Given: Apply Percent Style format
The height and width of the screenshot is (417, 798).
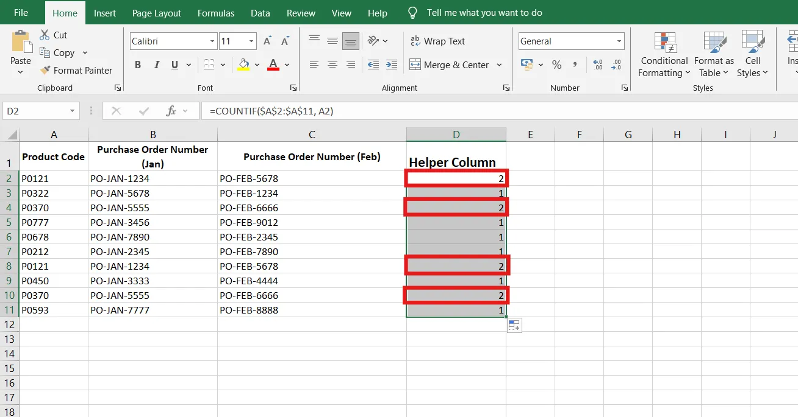Looking at the screenshot, I should click(x=556, y=65).
